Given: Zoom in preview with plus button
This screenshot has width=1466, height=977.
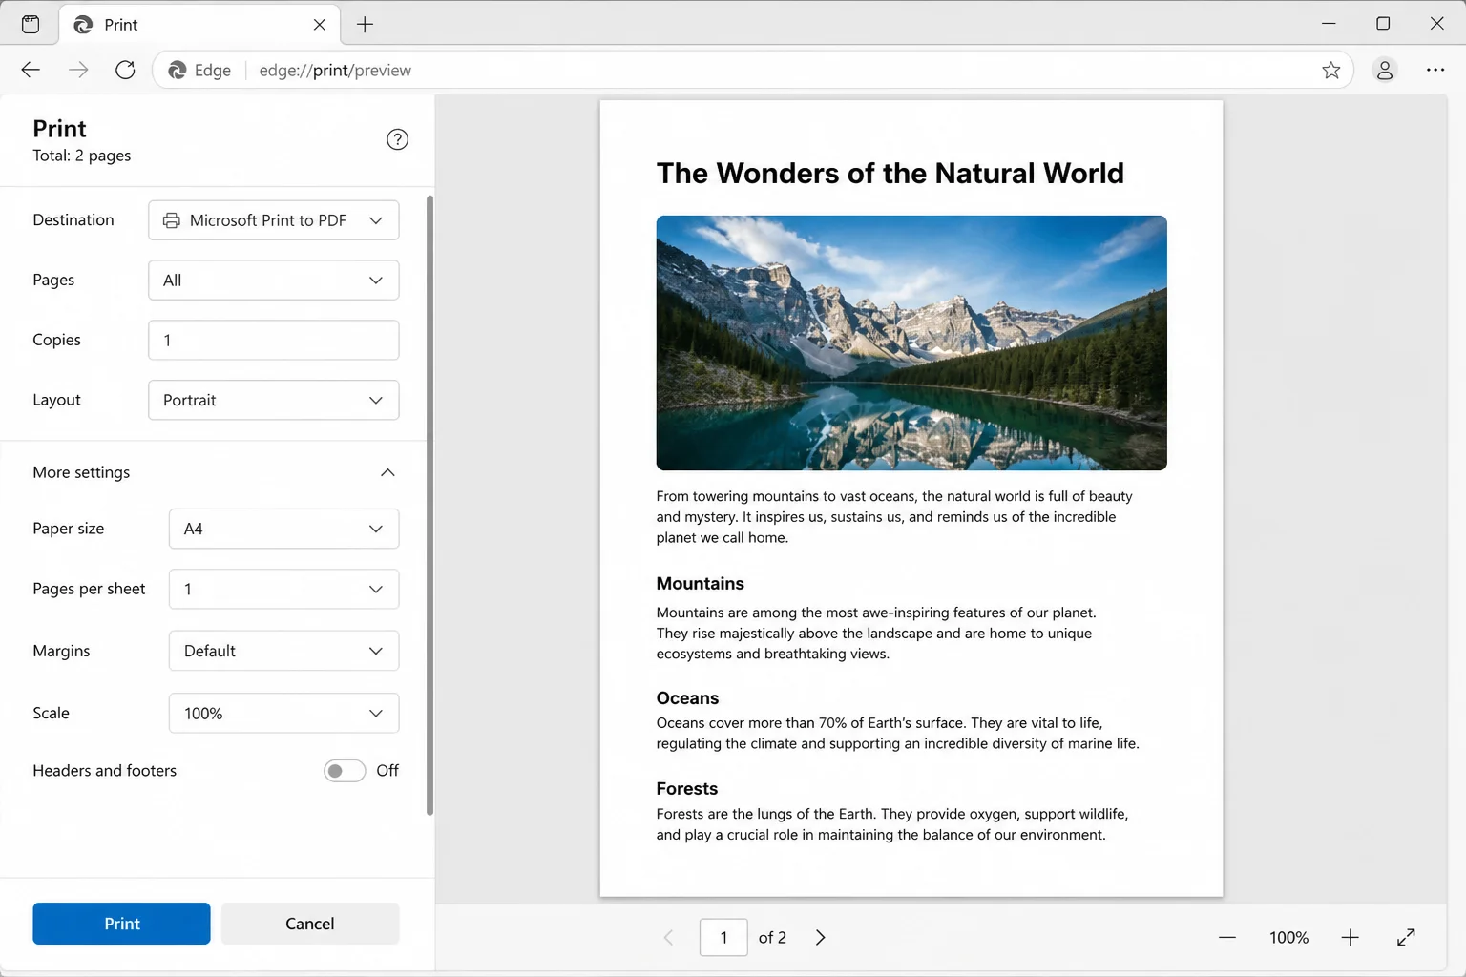Looking at the screenshot, I should coord(1350,938).
